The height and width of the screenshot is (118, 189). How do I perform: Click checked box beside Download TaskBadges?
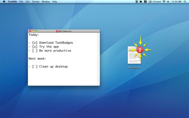(x=35, y=43)
